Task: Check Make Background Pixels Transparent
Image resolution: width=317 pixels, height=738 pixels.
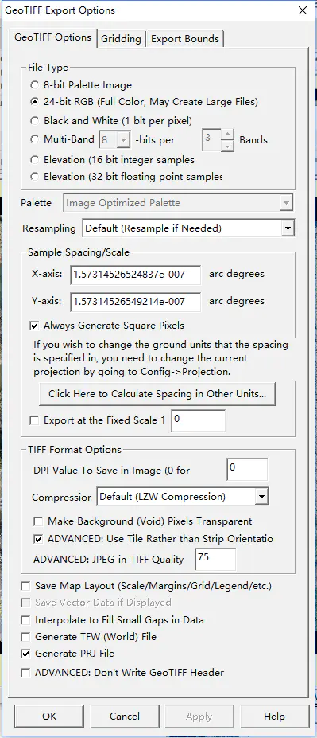Action: pos(38,521)
